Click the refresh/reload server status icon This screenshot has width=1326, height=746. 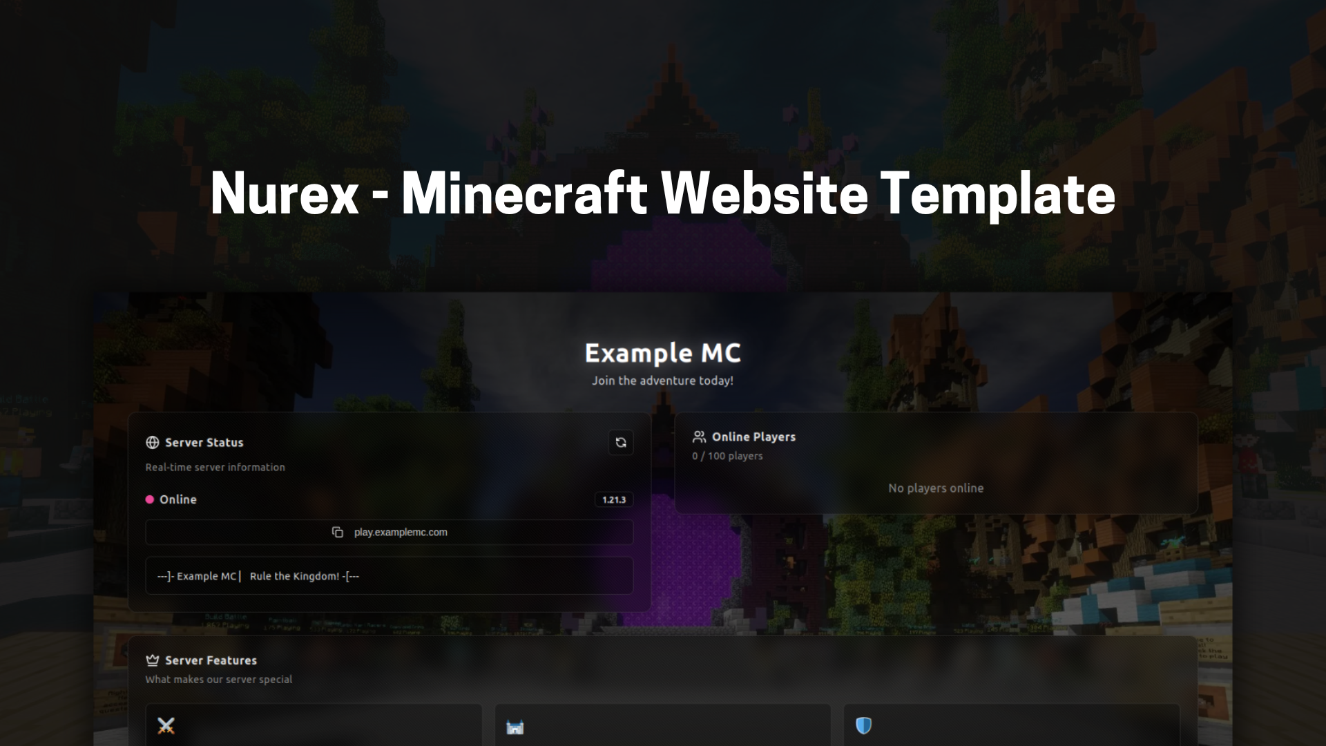coord(620,442)
